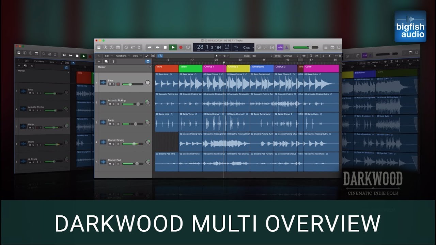Viewport: 436px width, 245px height.
Task: Fast forward in the main window transport
Action: click(157, 47)
